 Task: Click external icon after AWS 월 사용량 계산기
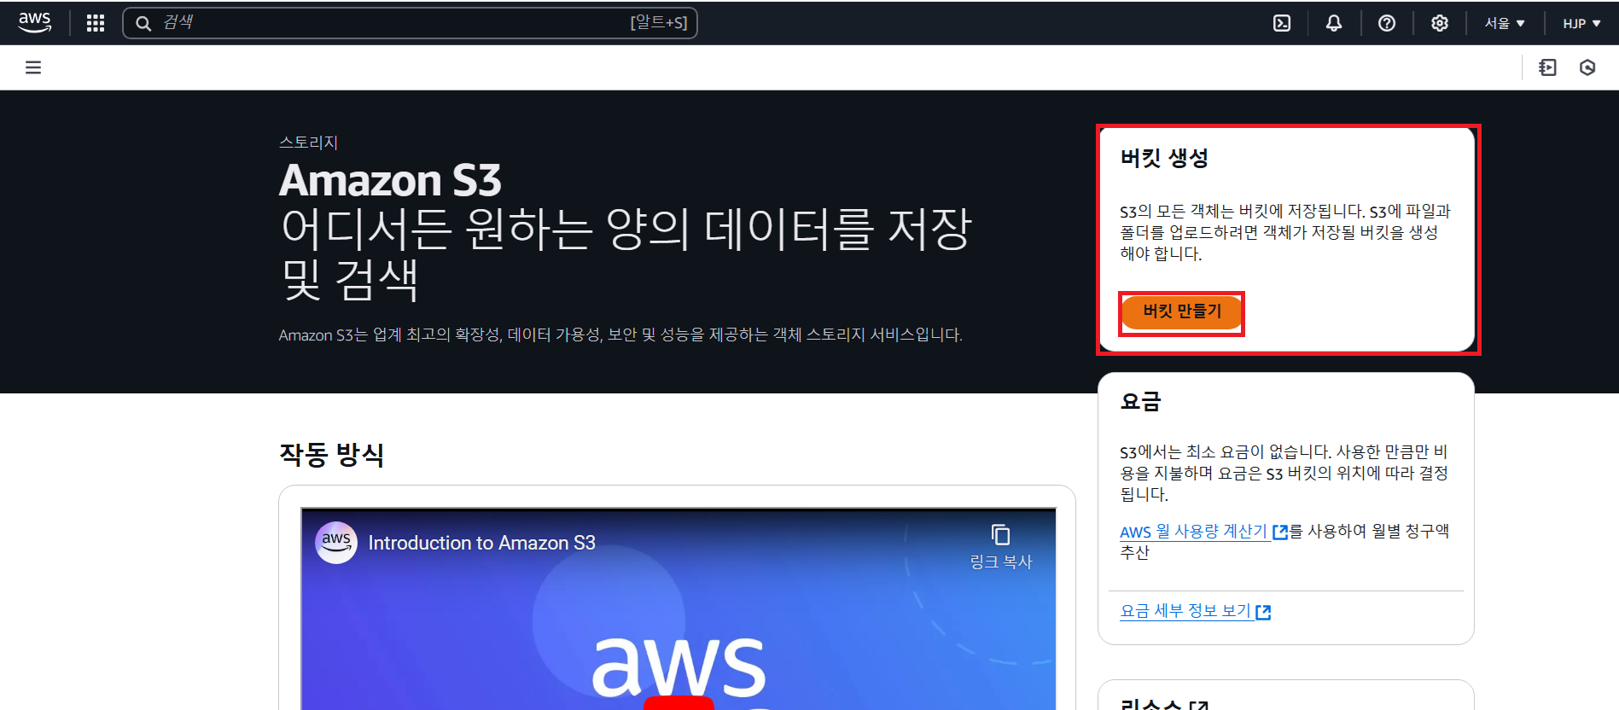1280,532
